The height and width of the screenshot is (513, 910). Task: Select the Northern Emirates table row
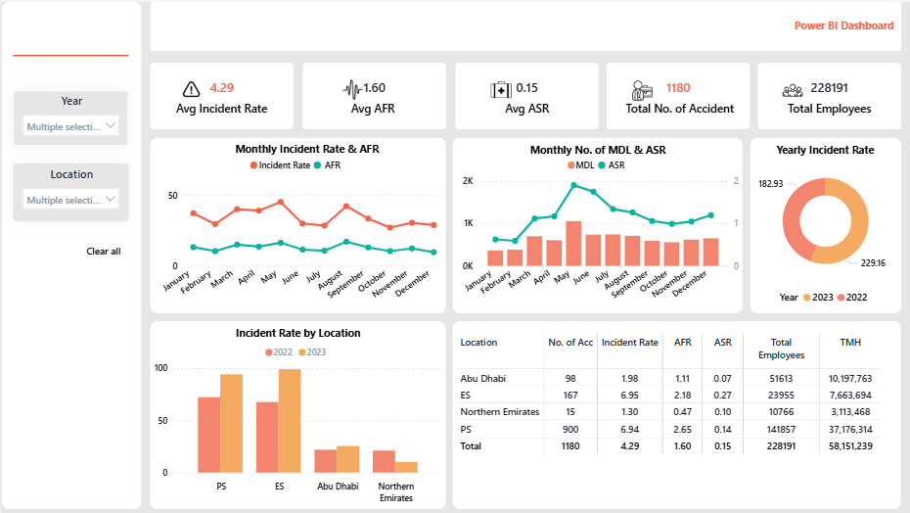499,412
